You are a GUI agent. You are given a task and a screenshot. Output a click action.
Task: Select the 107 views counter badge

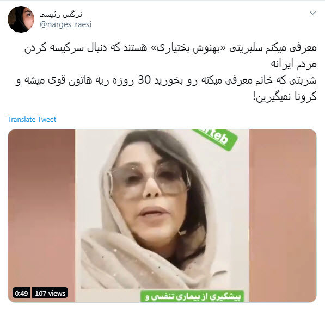point(50,293)
